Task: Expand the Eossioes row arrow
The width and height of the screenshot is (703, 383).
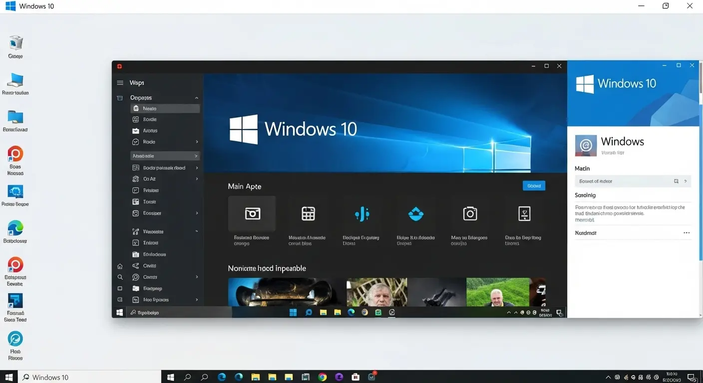Action: coord(197,213)
